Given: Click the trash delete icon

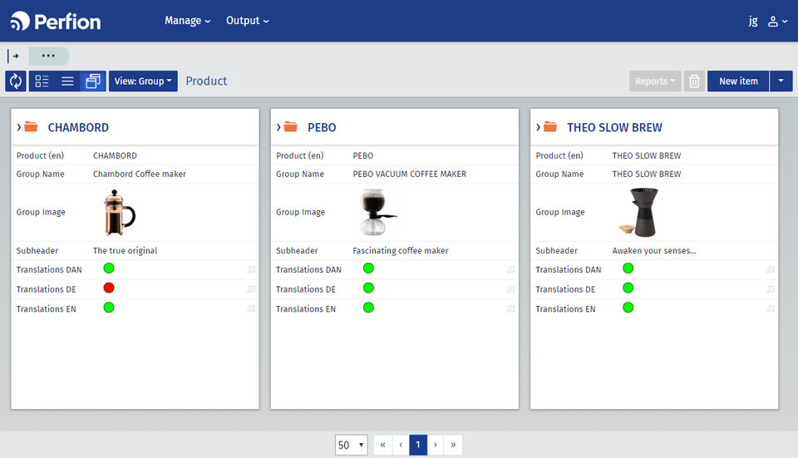Looking at the screenshot, I should pos(694,81).
